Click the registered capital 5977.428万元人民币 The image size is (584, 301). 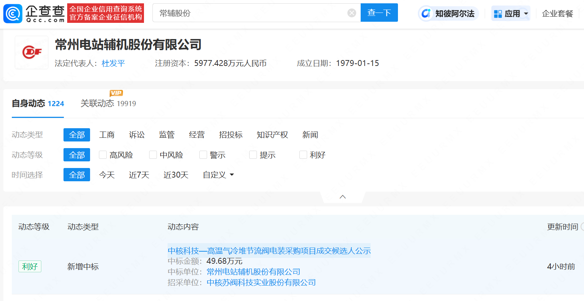click(230, 63)
